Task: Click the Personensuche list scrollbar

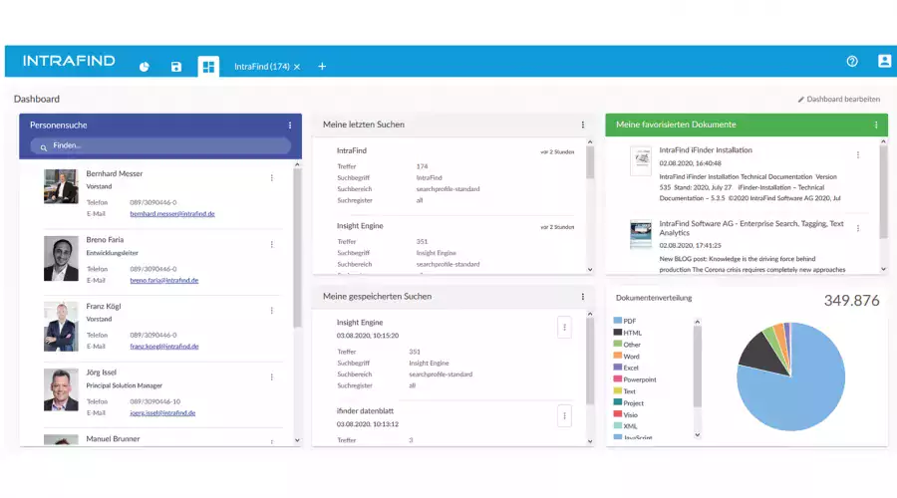Action: pos(297,249)
